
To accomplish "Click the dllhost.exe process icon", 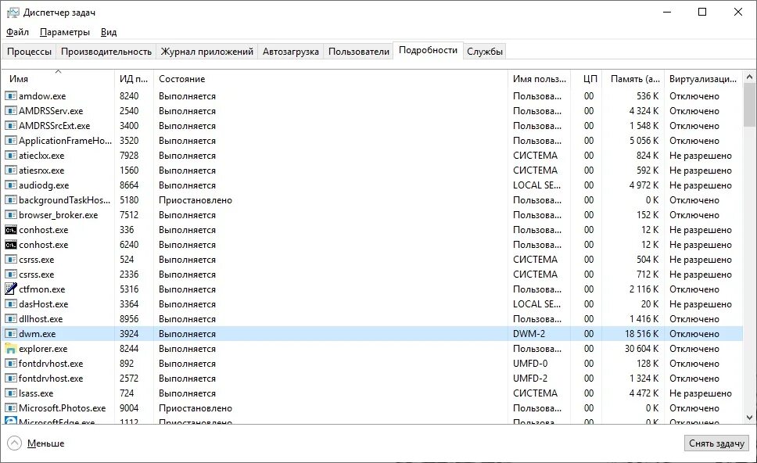I will [x=11, y=319].
